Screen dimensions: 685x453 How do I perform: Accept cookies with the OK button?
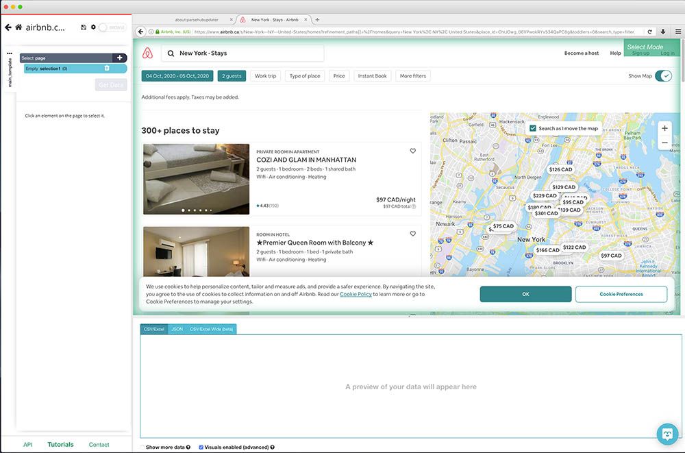[x=525, y=294]
